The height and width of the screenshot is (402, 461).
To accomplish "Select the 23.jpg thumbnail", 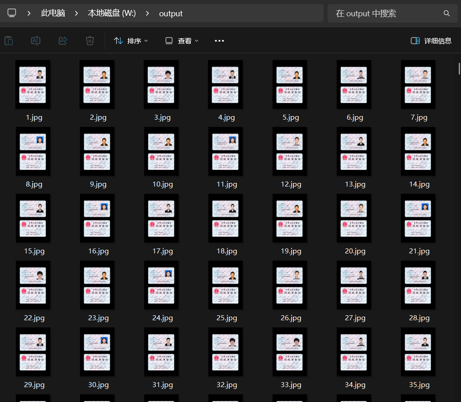I will tap(97, 285).
